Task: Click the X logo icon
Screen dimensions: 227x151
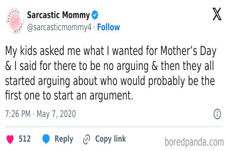Action: click(217, 14)
